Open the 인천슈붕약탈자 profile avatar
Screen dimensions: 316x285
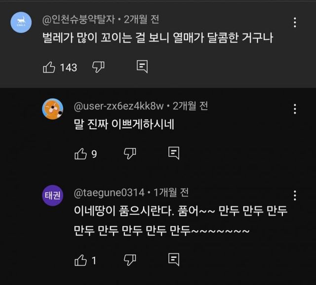click(21, 23)
